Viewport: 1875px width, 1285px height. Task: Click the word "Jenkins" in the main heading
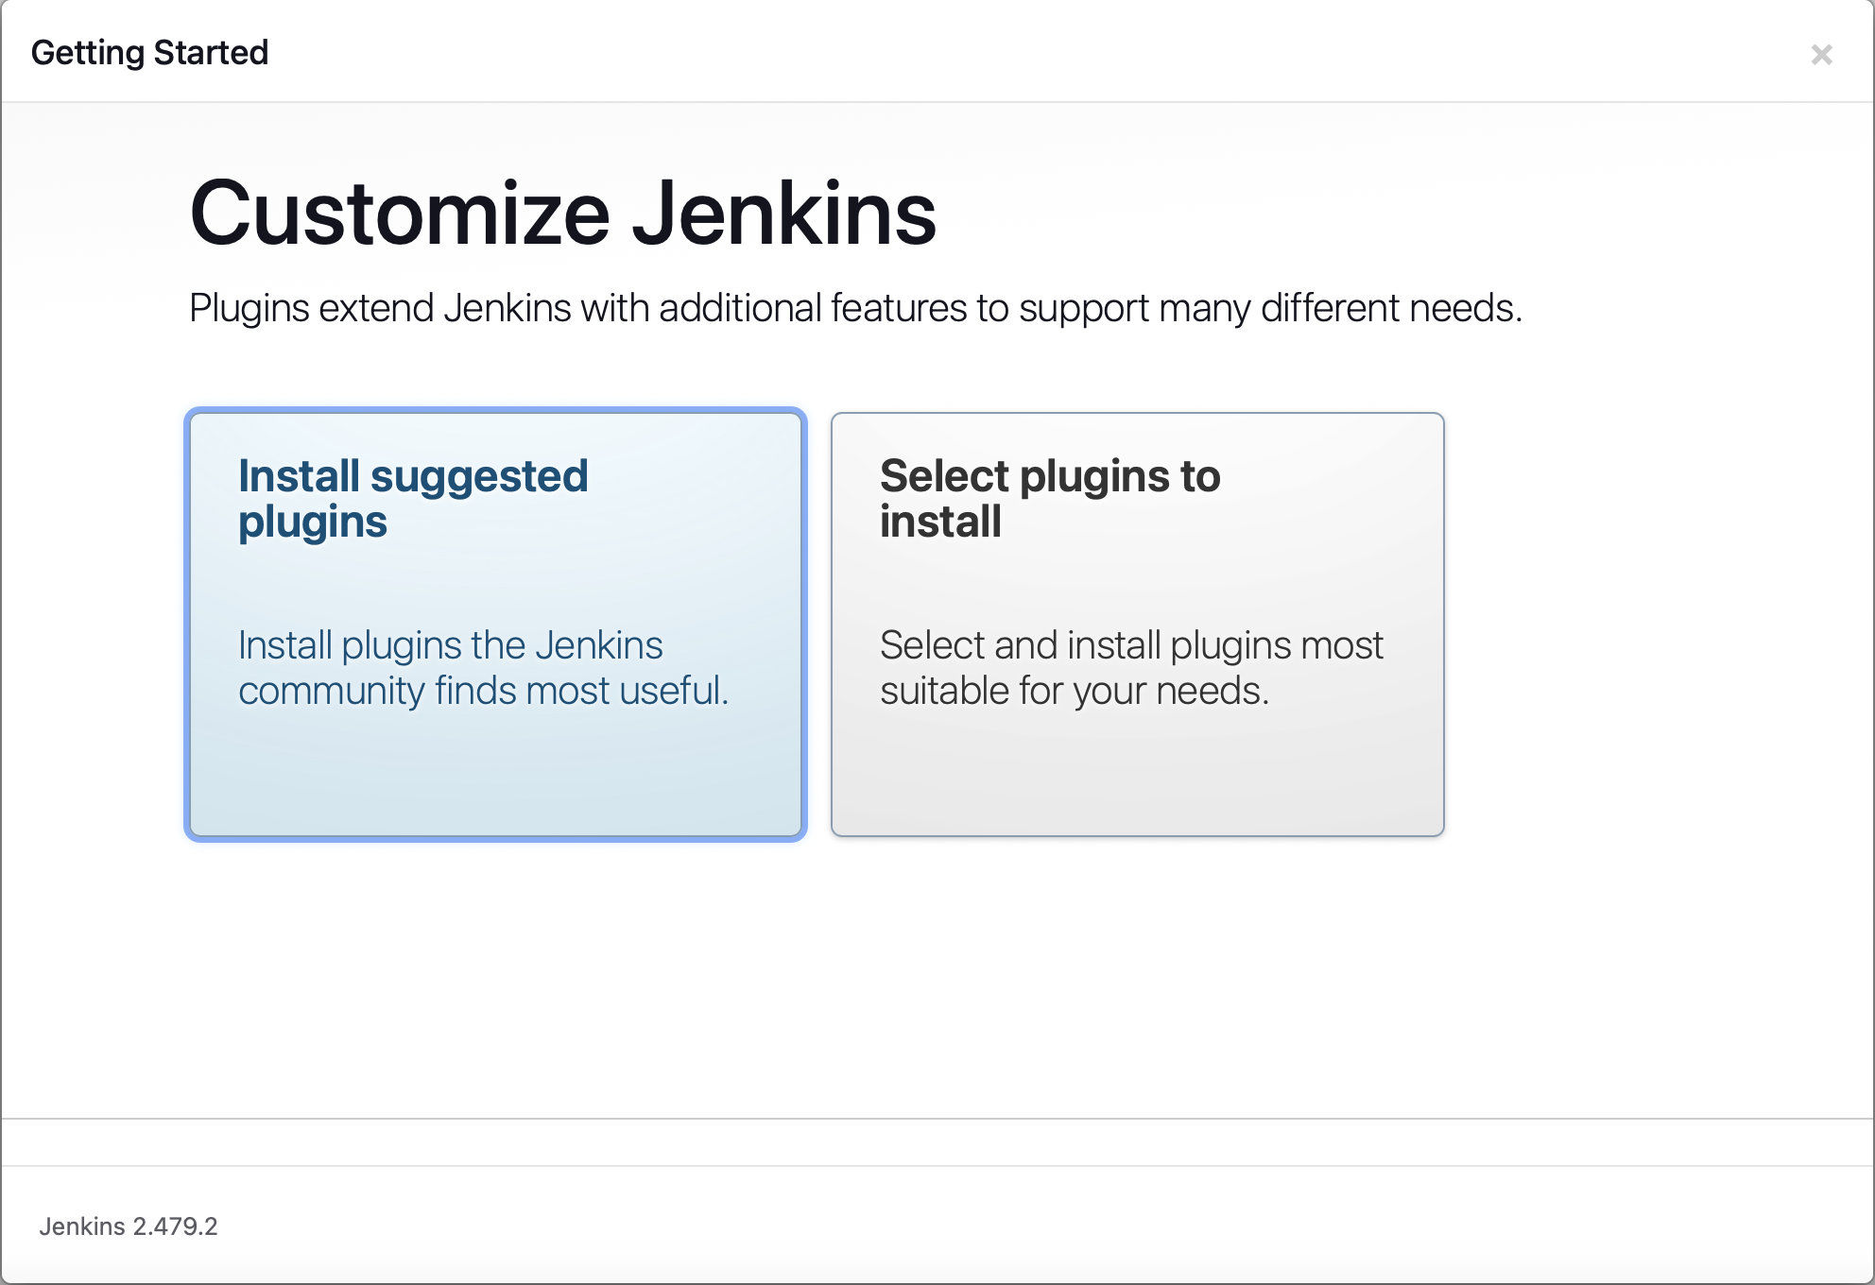pyautogui.click(x=783, y=214)
